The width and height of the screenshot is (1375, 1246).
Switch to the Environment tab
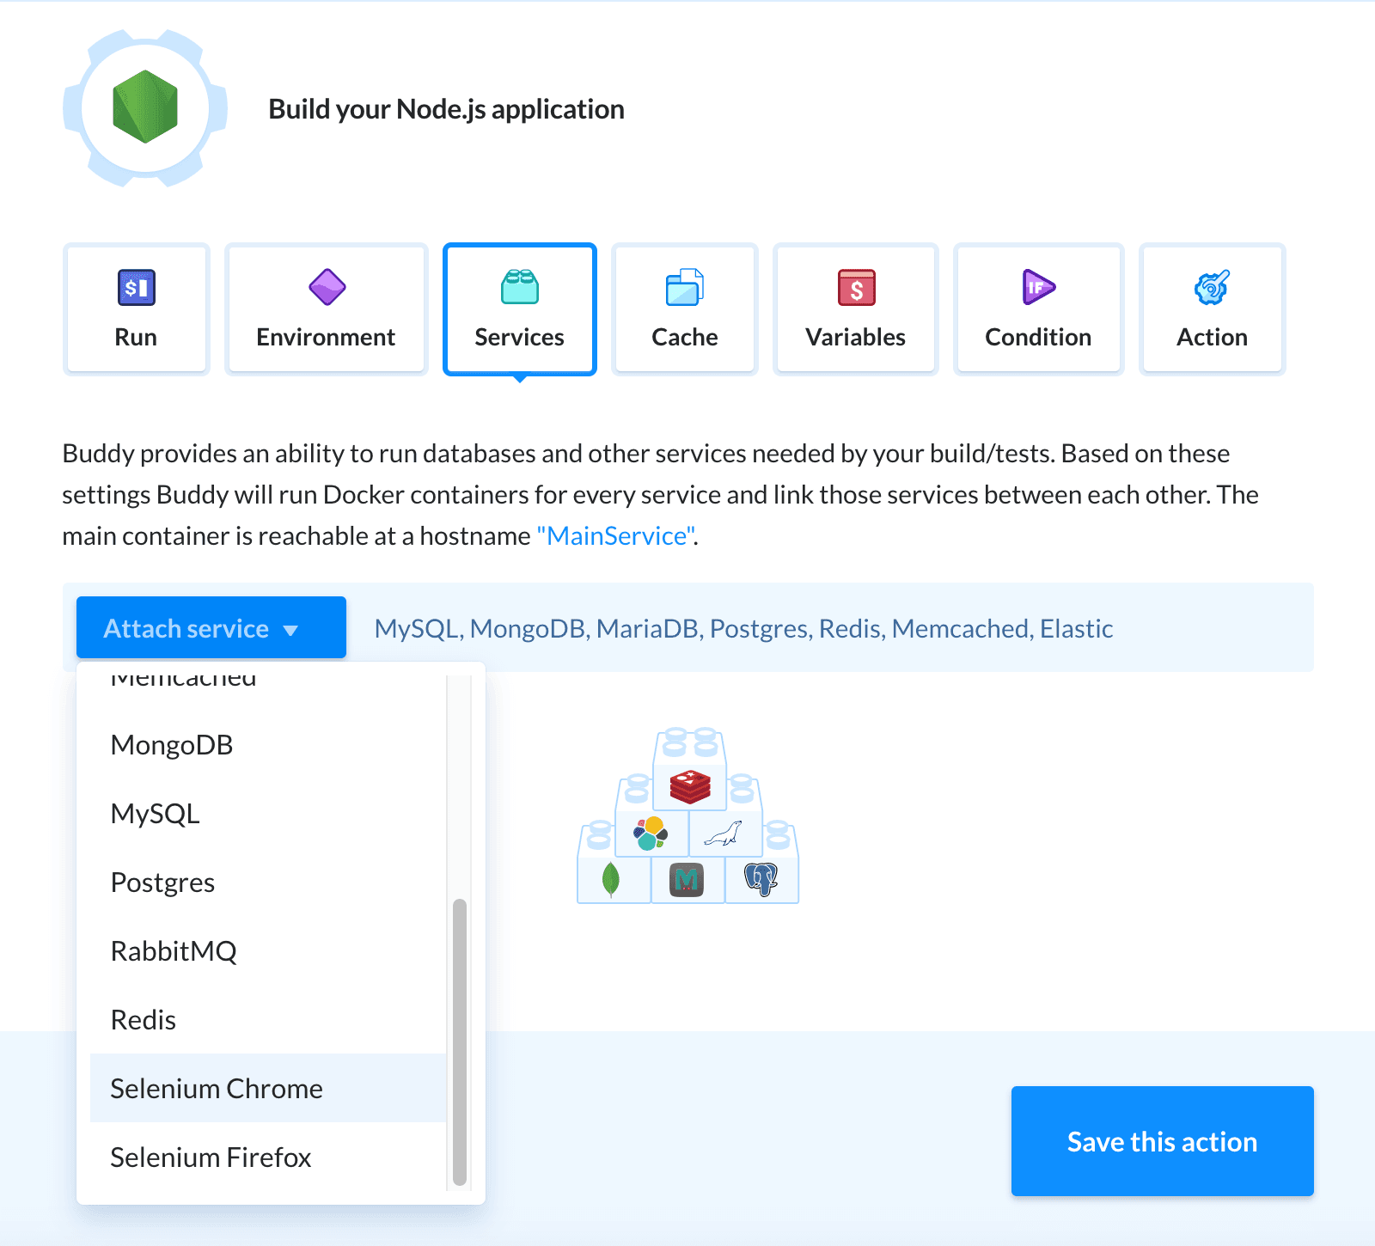click(x=327, y=309)
